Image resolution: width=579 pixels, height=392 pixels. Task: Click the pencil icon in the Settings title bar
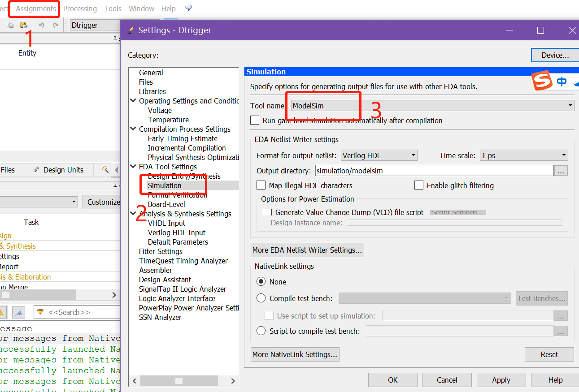tap(131, 30)
